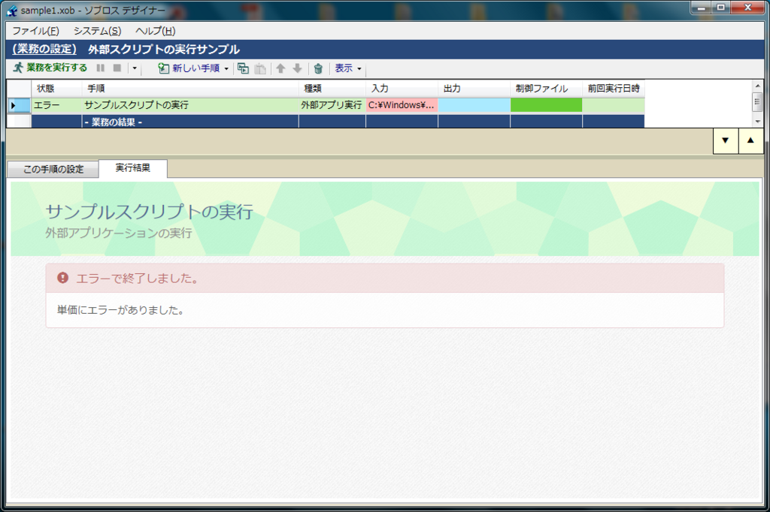Viewport: 770px width, 512px height.
Task: Switch to the この手順の設定 tab
Action: pos(53,169)
